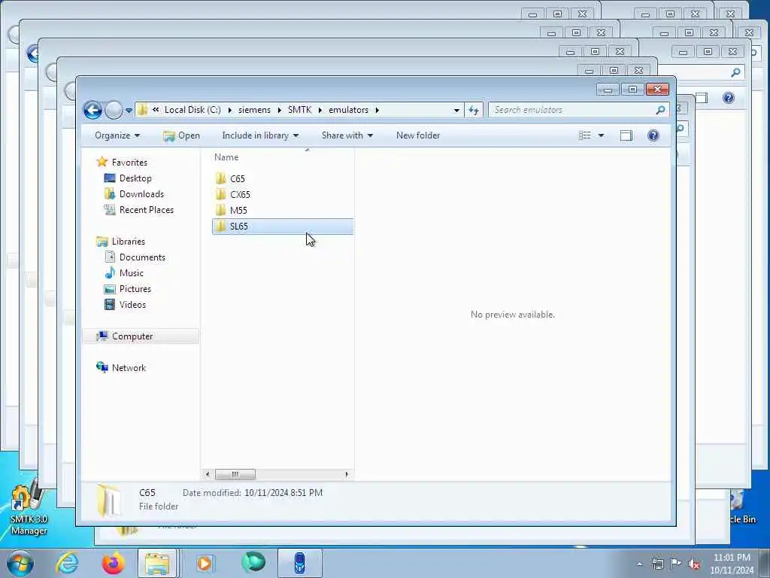
Task: Click the search magnifier in back window
Action: click(x=735, y=73)
